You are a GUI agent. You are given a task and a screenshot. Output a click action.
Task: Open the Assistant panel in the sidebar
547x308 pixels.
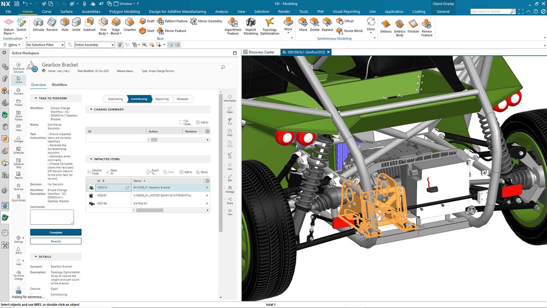click(18, 91)
